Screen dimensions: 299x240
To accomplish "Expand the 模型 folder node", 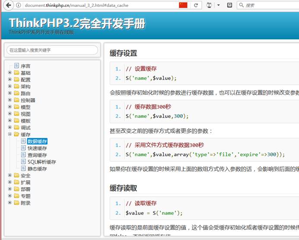I will [10, 107].
